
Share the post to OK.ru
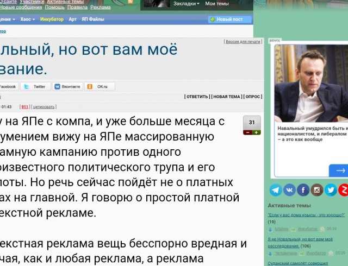100,87
